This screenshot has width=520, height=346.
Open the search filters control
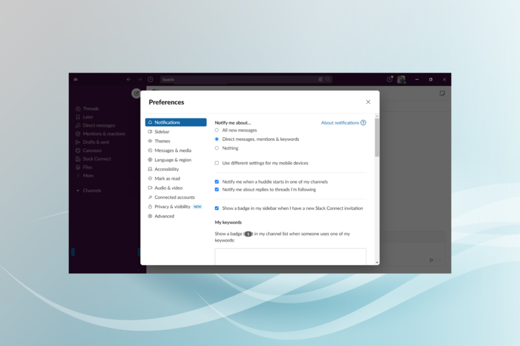(x=320, y=79)
